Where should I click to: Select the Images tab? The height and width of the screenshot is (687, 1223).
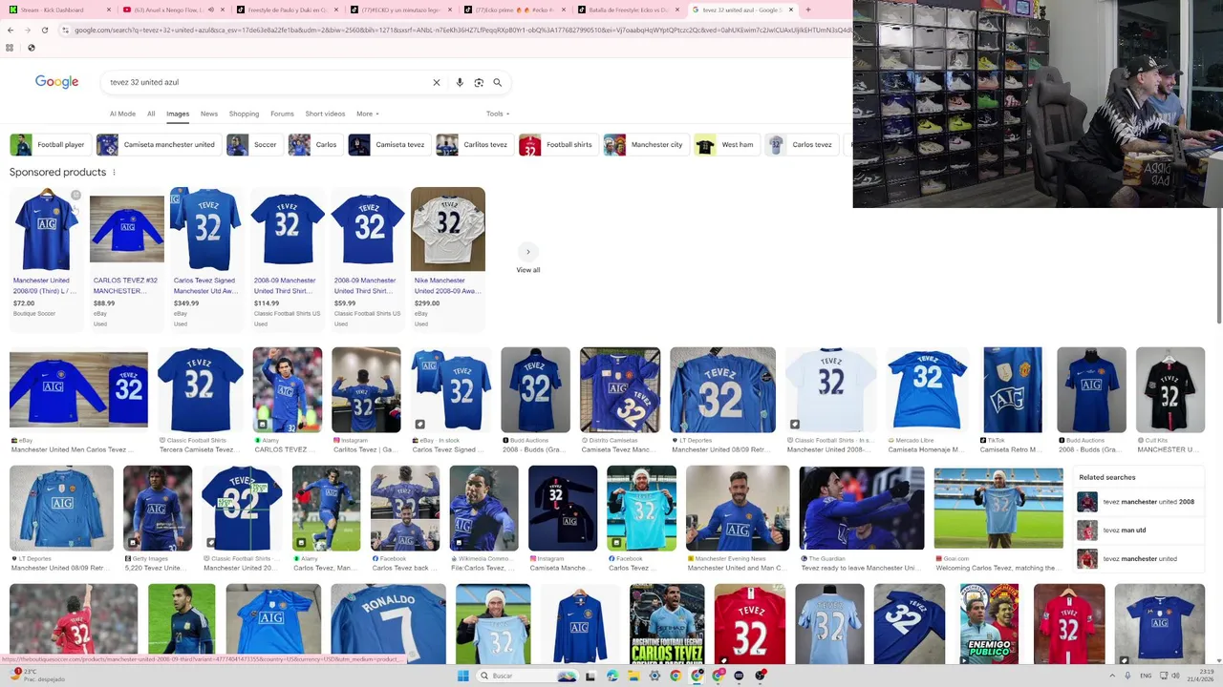[178, 114]
